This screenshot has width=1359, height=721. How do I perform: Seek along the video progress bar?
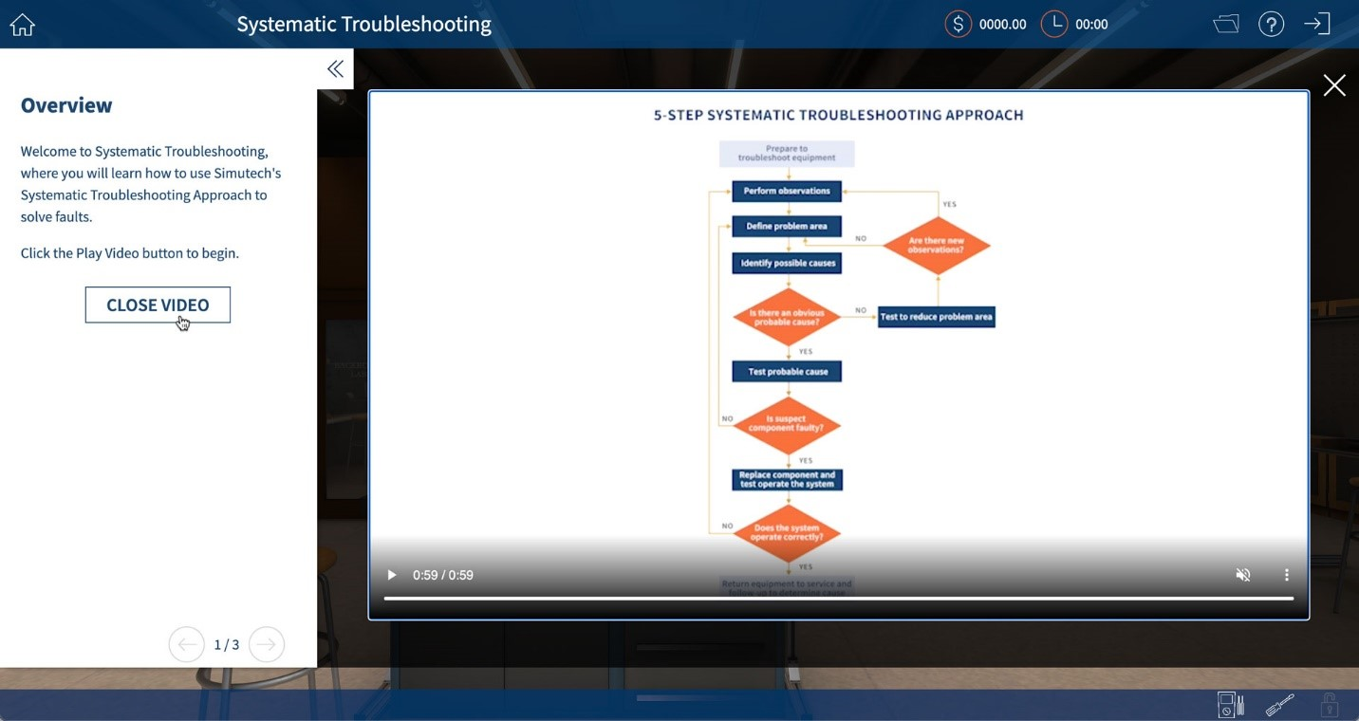point(838,599)
